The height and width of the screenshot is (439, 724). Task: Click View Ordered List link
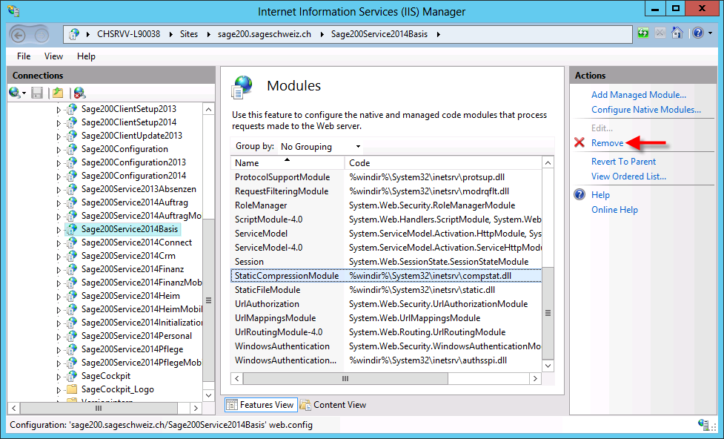628,176
